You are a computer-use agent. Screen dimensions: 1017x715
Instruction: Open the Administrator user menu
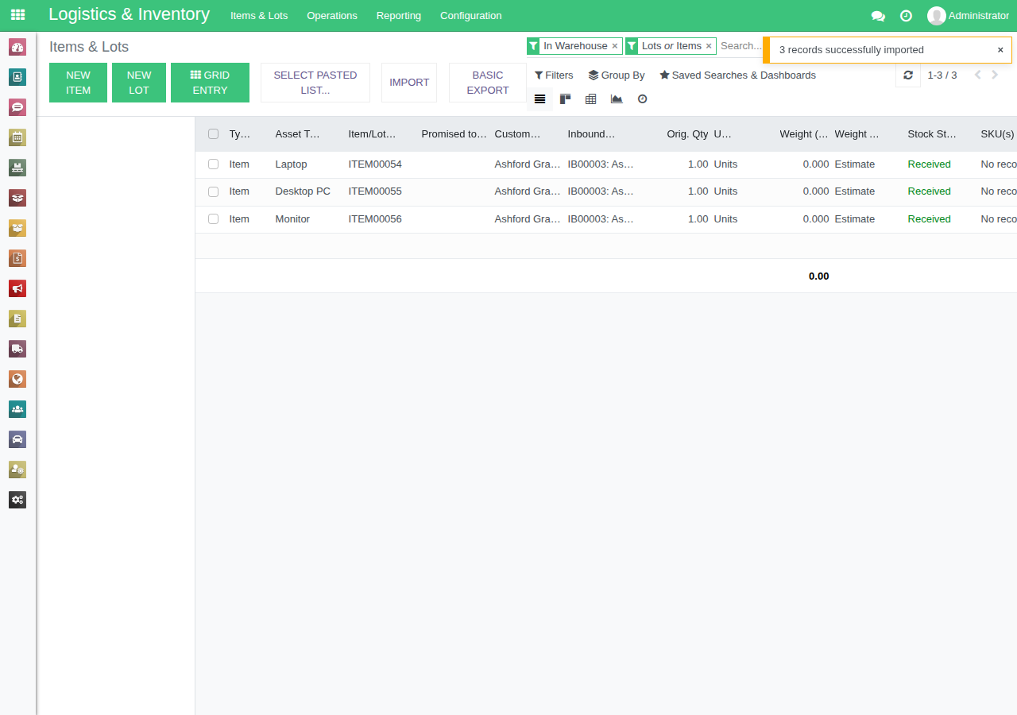(968, 16)
